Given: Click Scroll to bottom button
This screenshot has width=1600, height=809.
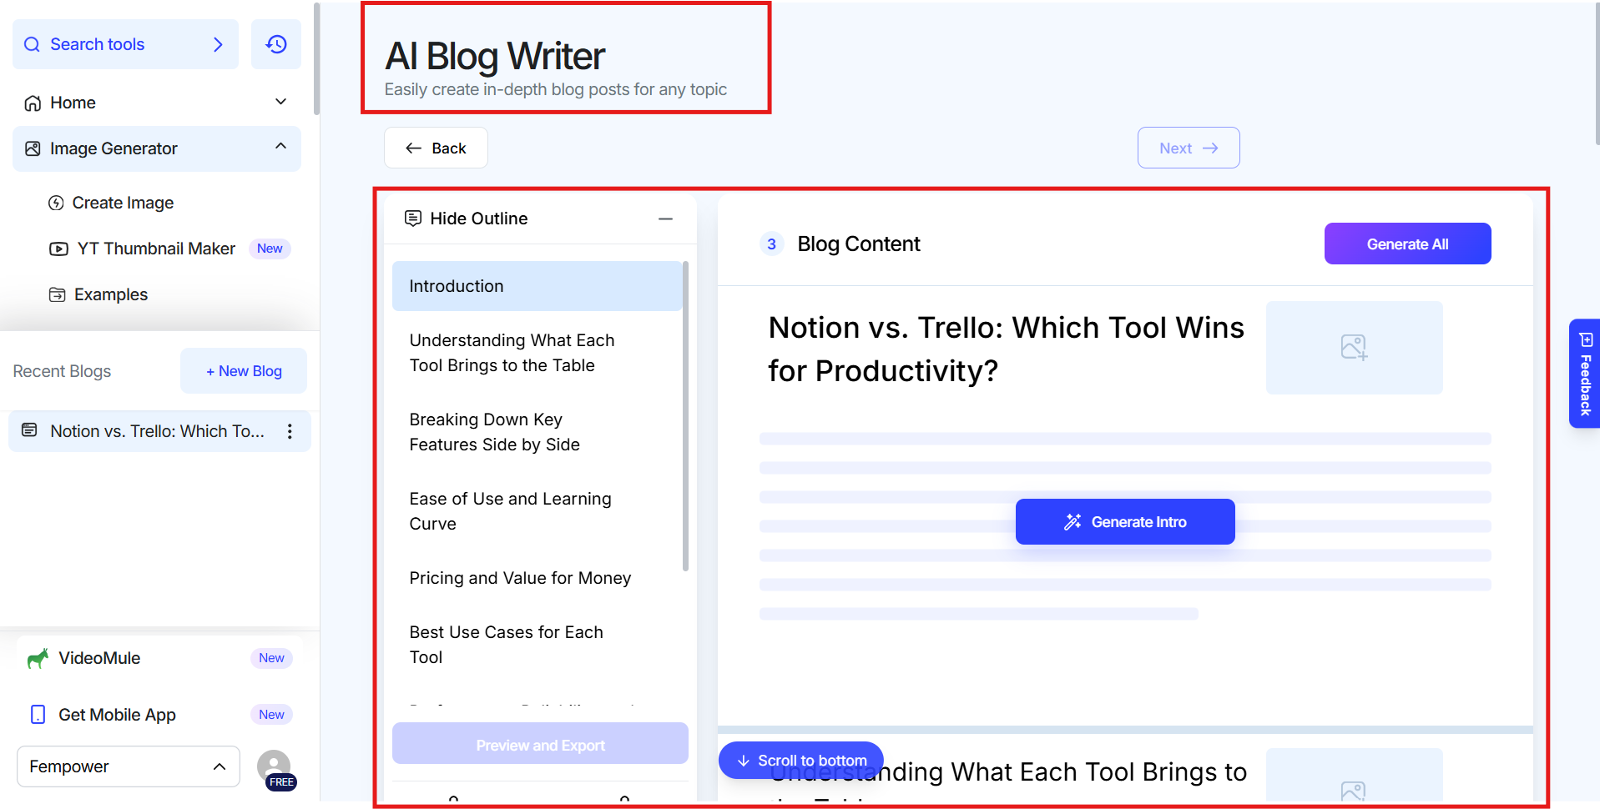Looking at the screenshot, I should 801,761.
